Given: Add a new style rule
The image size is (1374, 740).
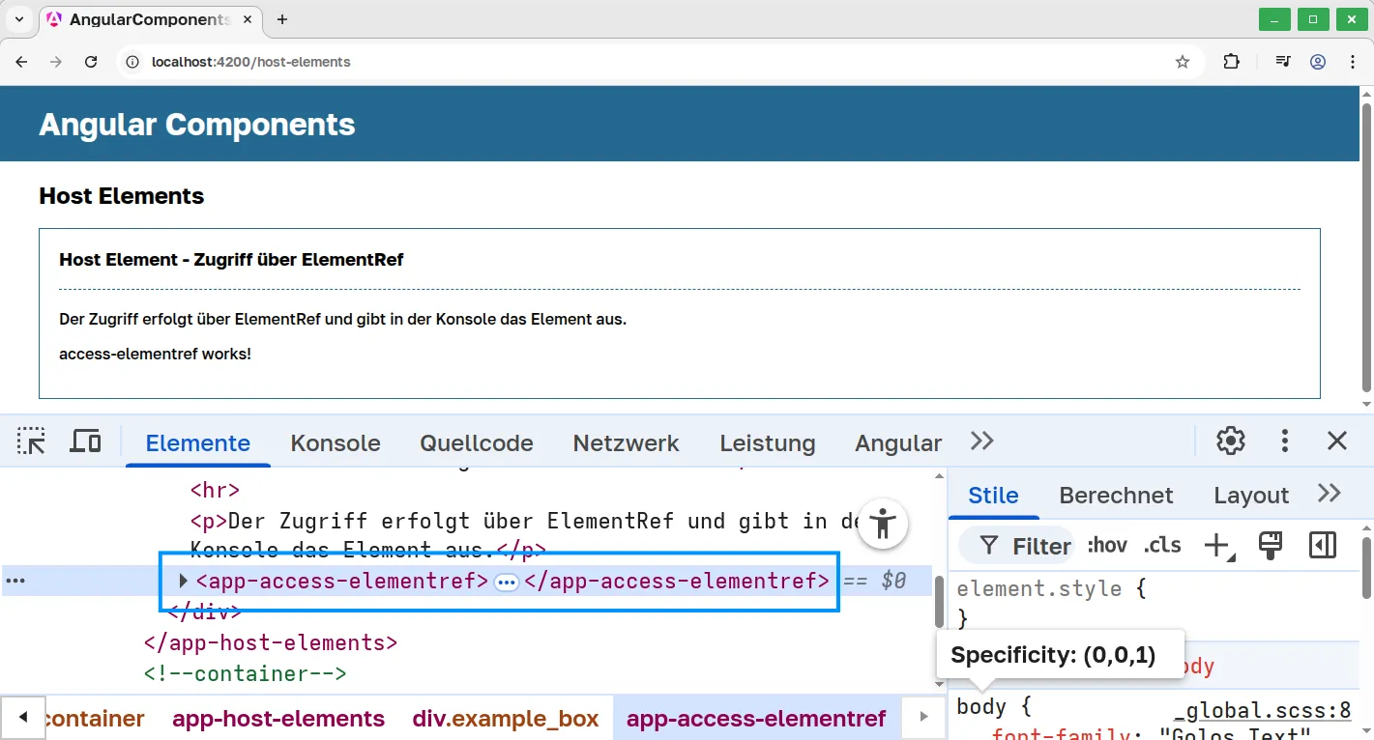Looking at the screenshot, I should click(1219, 546).
